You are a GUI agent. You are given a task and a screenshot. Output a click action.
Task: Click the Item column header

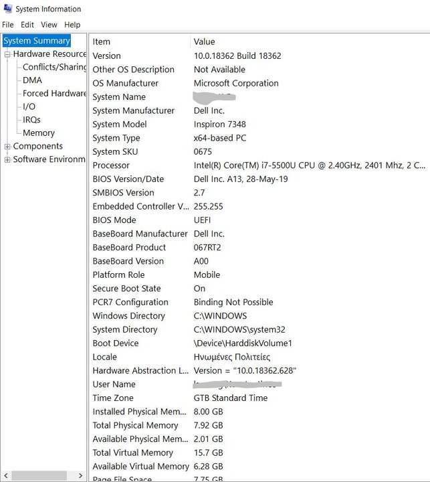[x=102, y=42]
